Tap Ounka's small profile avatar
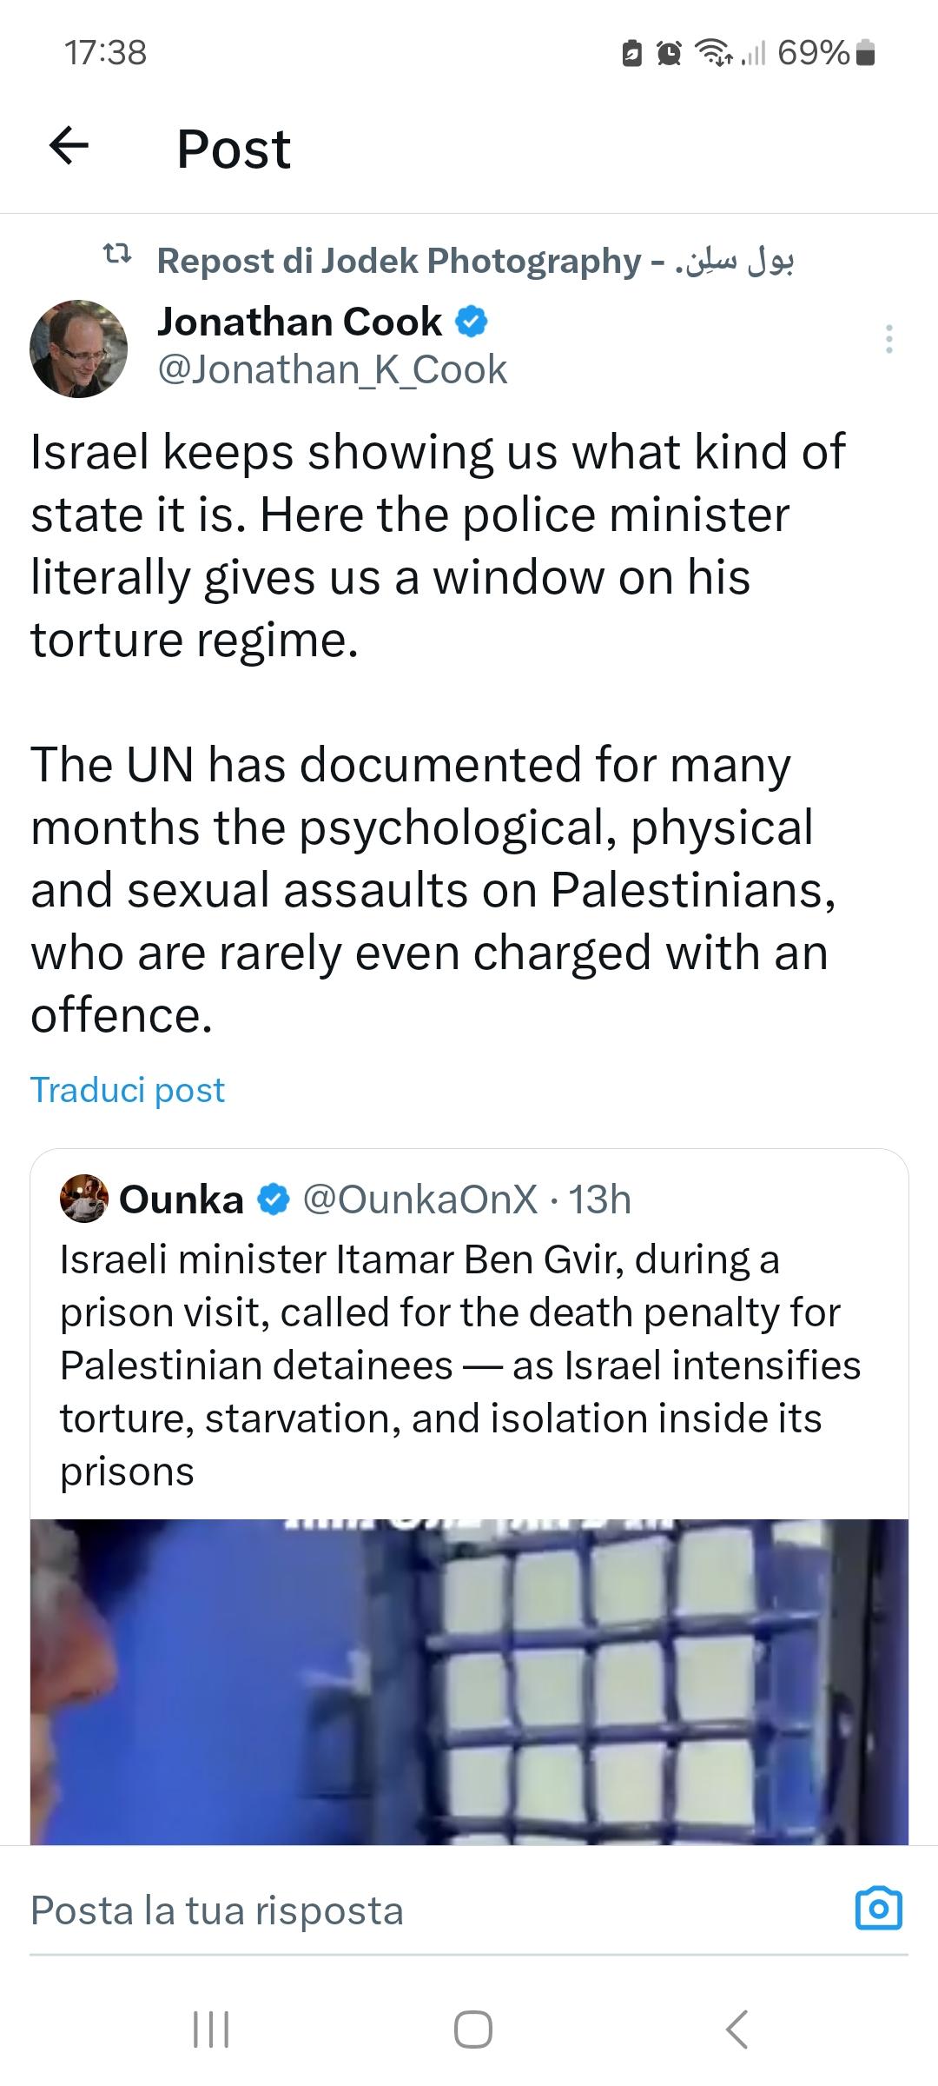 coord(83,1199)
